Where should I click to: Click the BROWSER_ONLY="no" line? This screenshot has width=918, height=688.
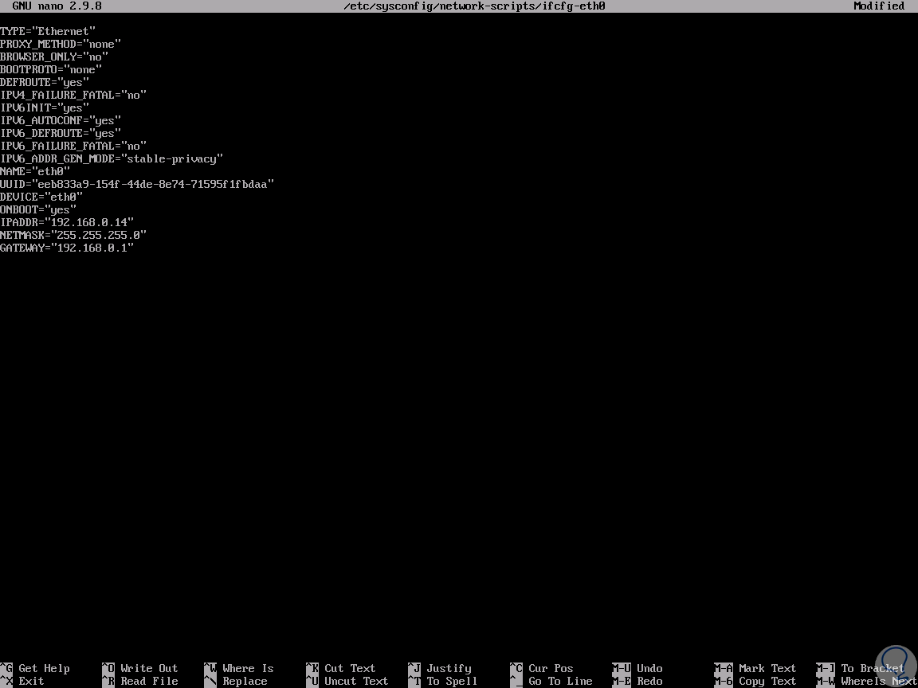point(54,57)
